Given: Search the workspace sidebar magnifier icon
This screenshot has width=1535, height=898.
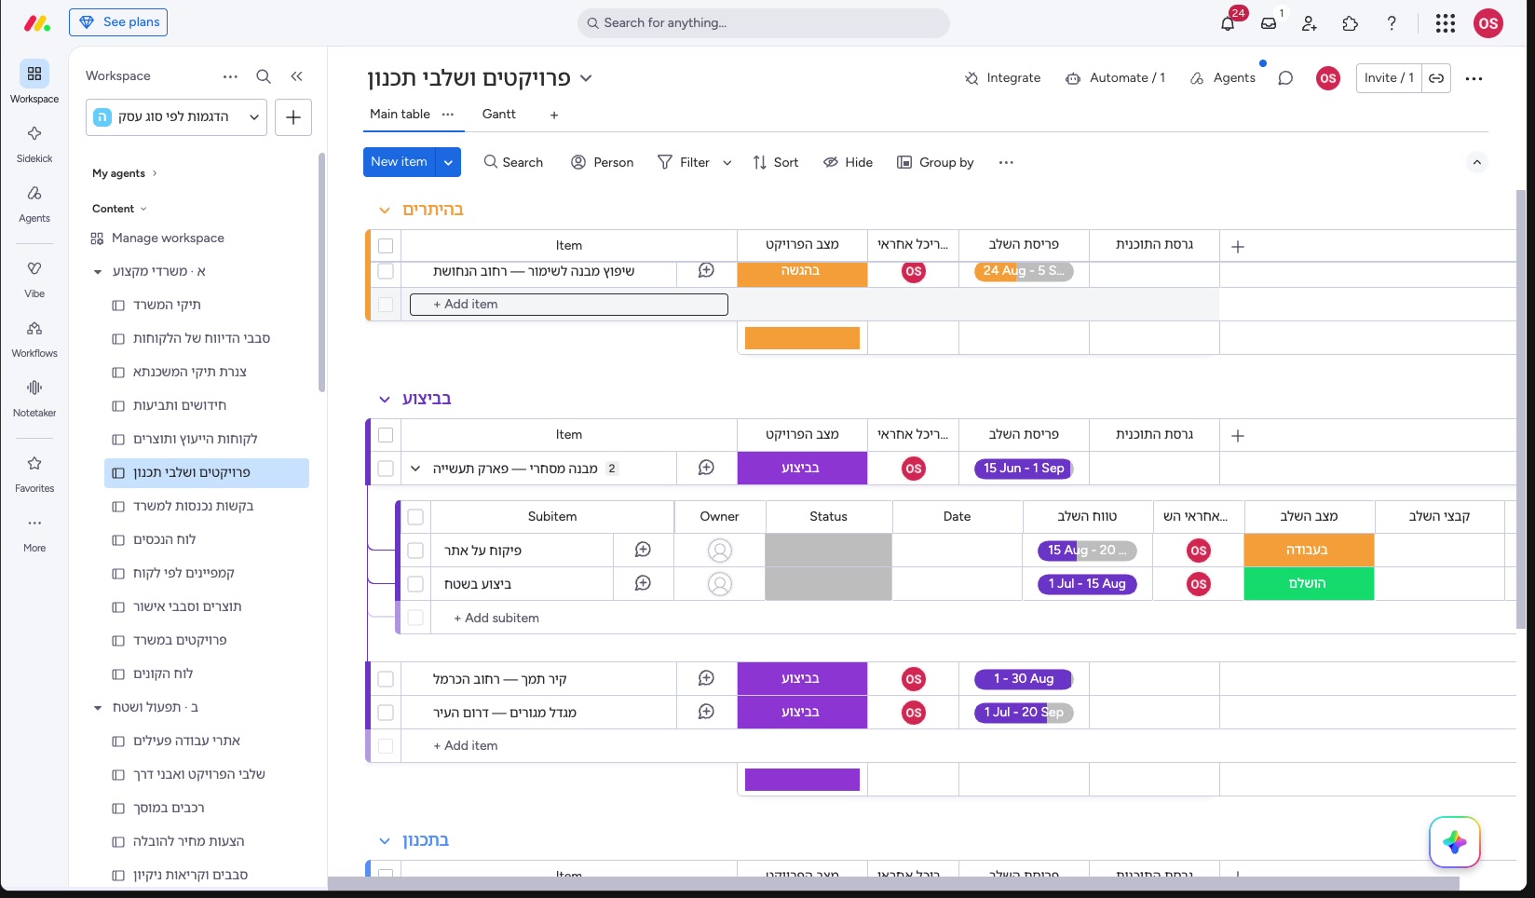Looking at the screenshot, I should [264, 76].
